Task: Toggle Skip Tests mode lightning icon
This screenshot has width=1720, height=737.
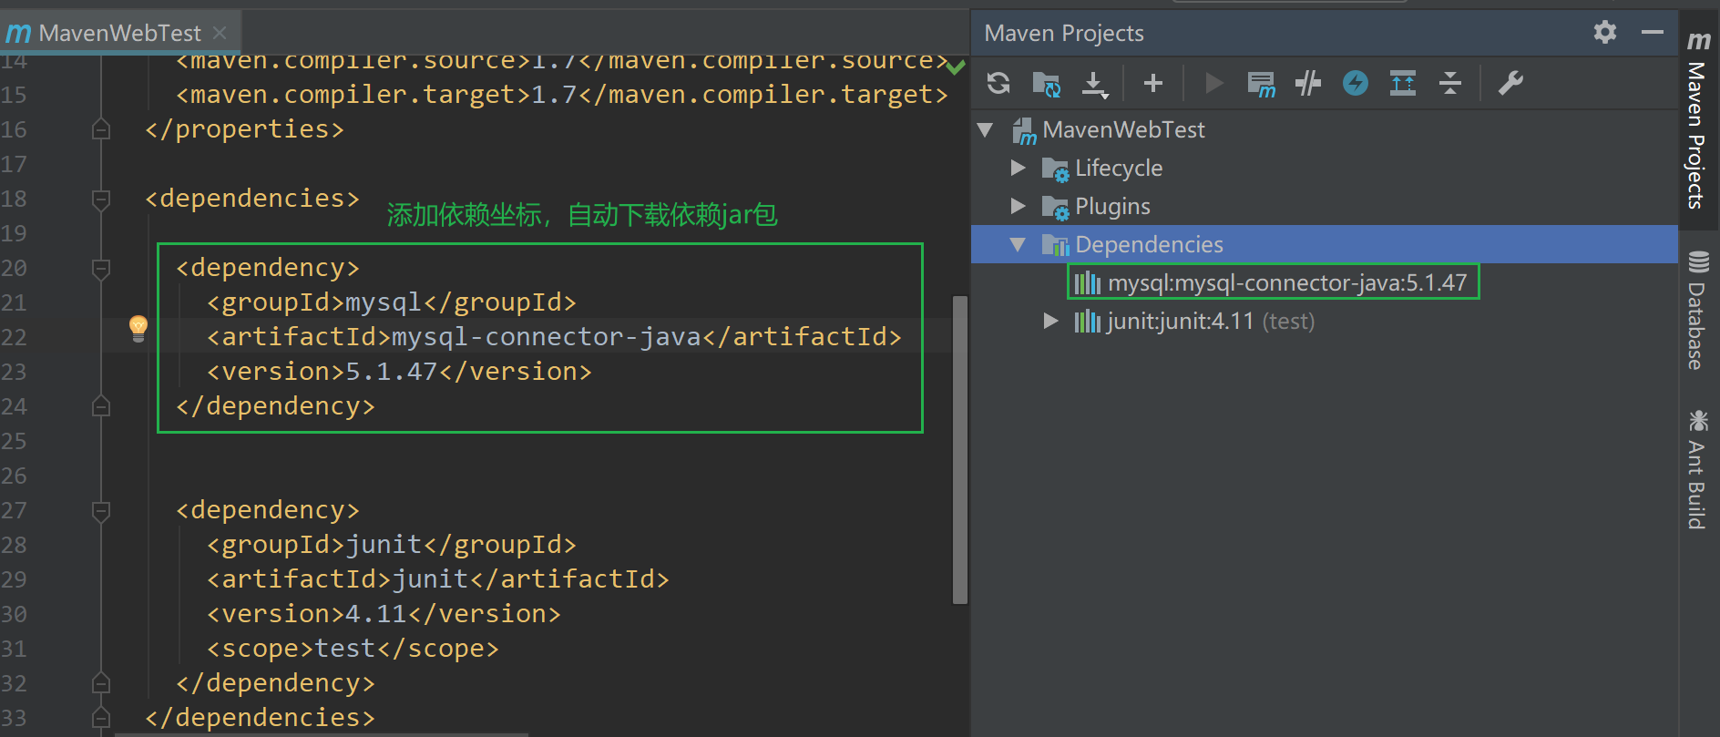Action: (x=1356, y=83)
